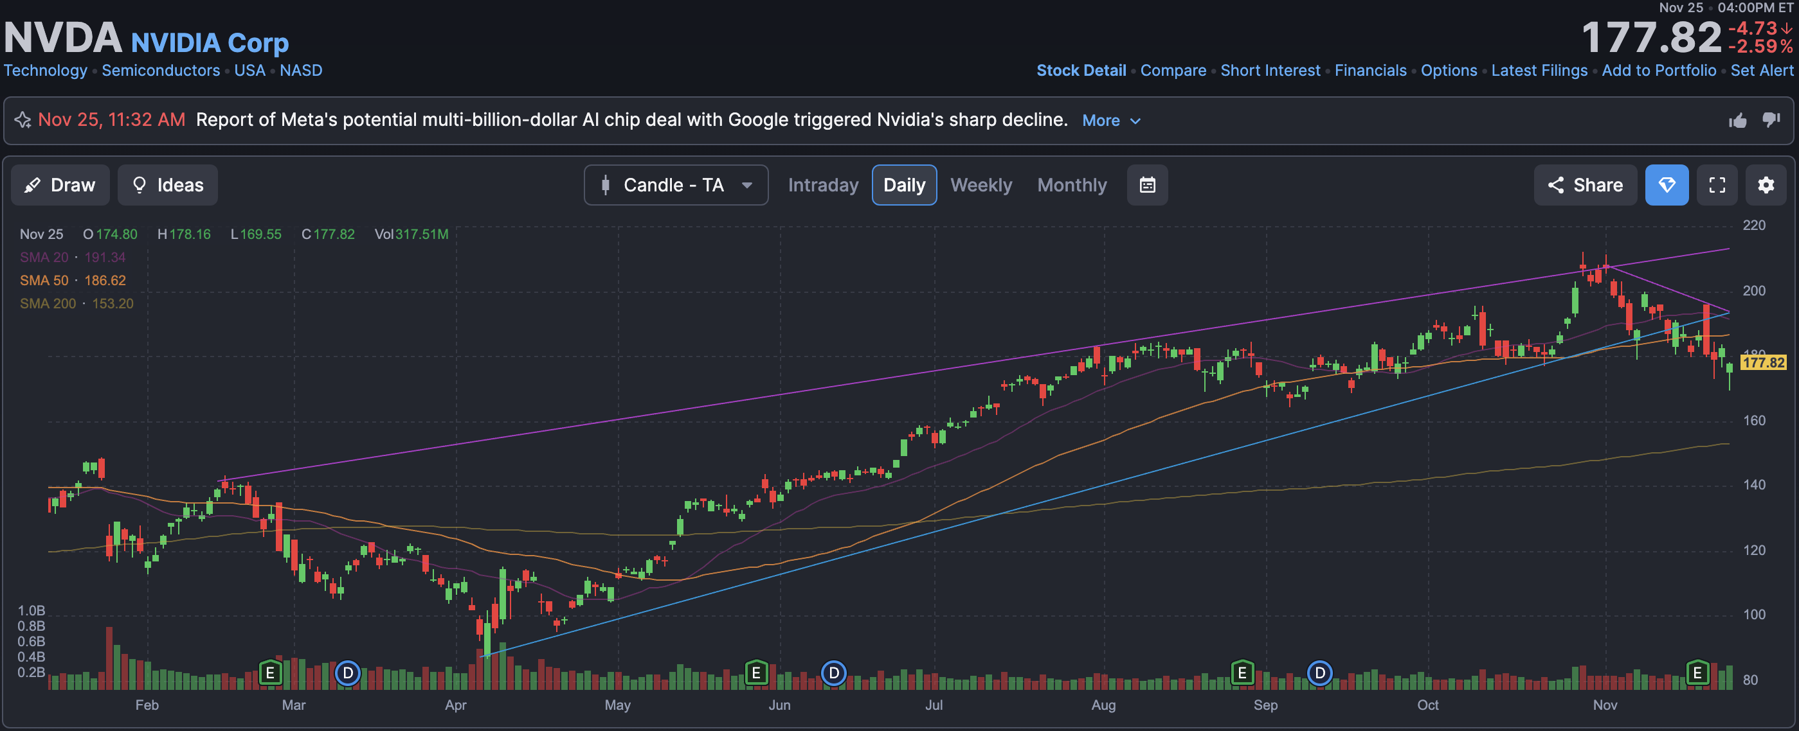Click the thumbs down icon
1799x731 pixels.
pyautogui.click(x=1771, y=120)
